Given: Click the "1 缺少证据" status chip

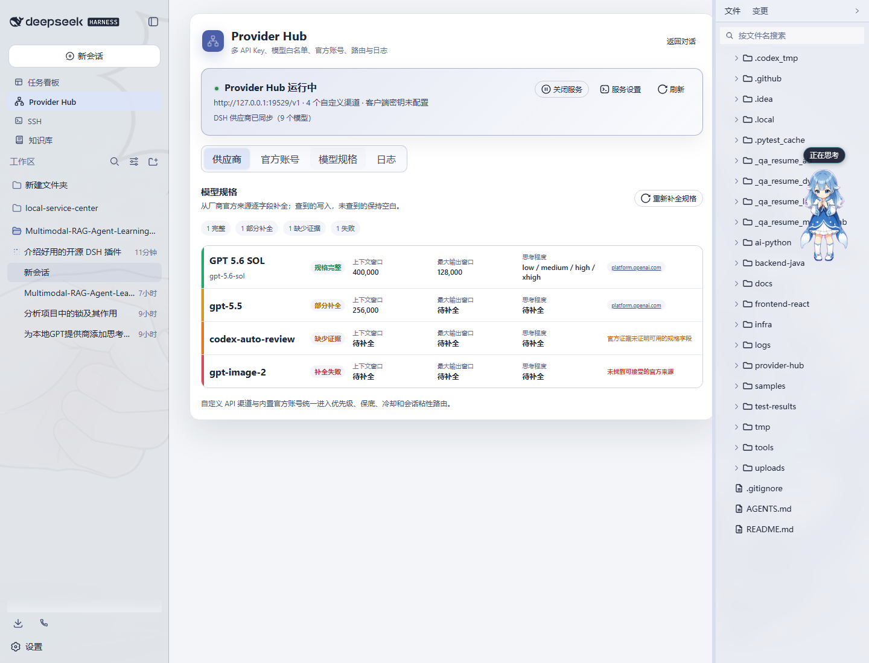Looking at the screenshot, I should (x=305, y=228).
